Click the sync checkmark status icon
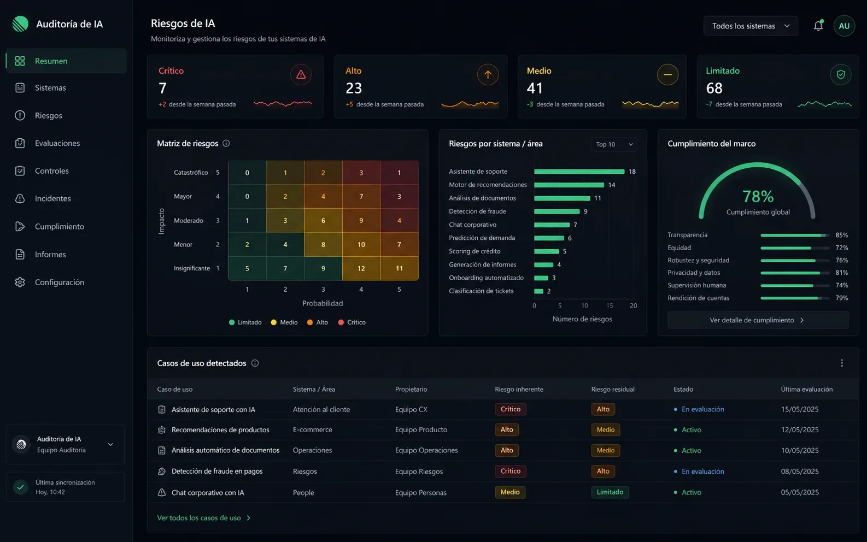Viewport: 867px width, 542px height. tap(21, 487)
